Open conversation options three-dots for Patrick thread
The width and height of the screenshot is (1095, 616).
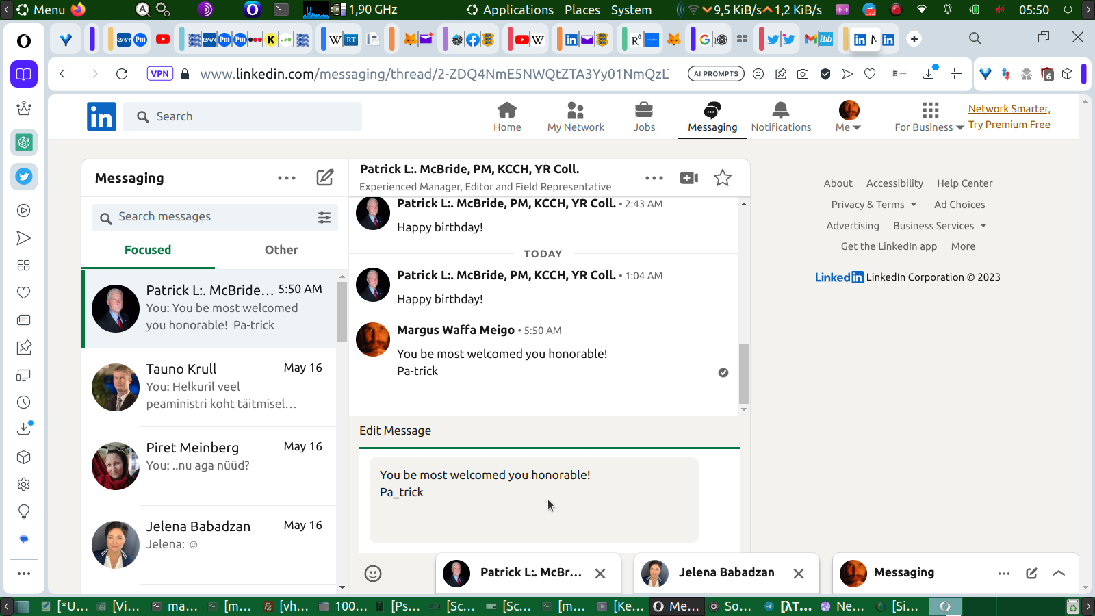click(x=654, y=178)
